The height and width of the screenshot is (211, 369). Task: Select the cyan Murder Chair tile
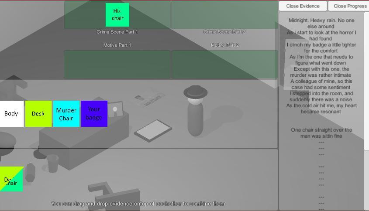[66, 114]
